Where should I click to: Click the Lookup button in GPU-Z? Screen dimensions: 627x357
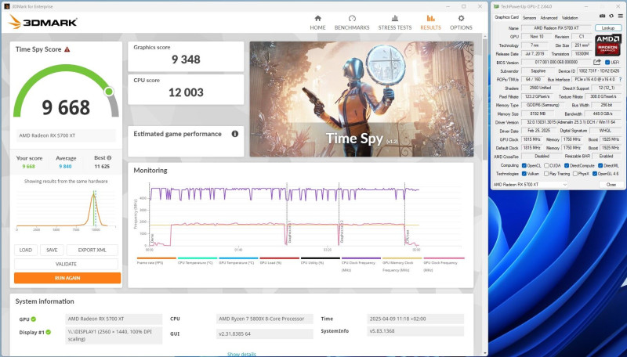click(x=608, y=28)
